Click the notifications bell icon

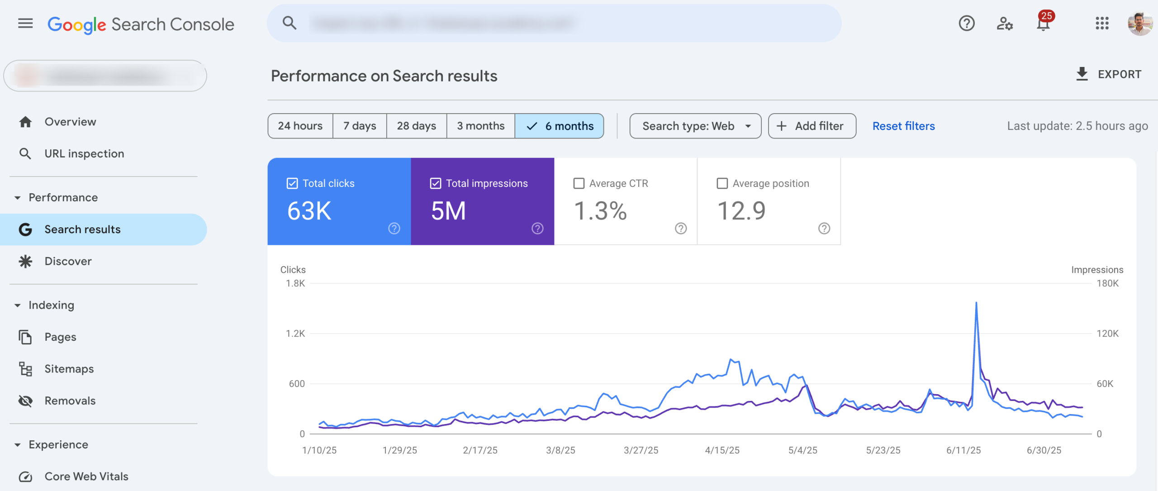[1043, 25]
